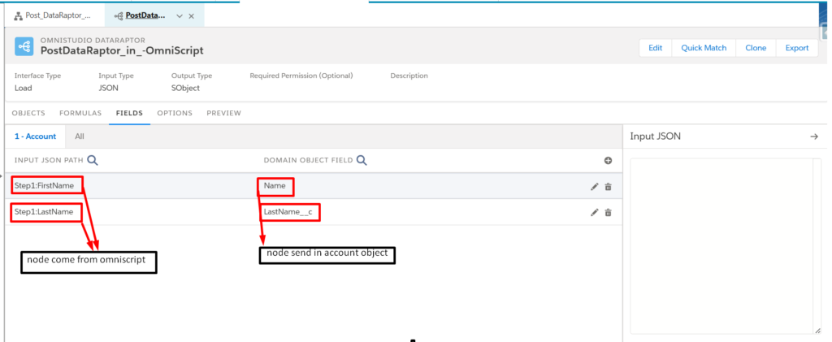Switch to the OPTIONS tab
Viewport: 832px width, 342px height.
175,113
